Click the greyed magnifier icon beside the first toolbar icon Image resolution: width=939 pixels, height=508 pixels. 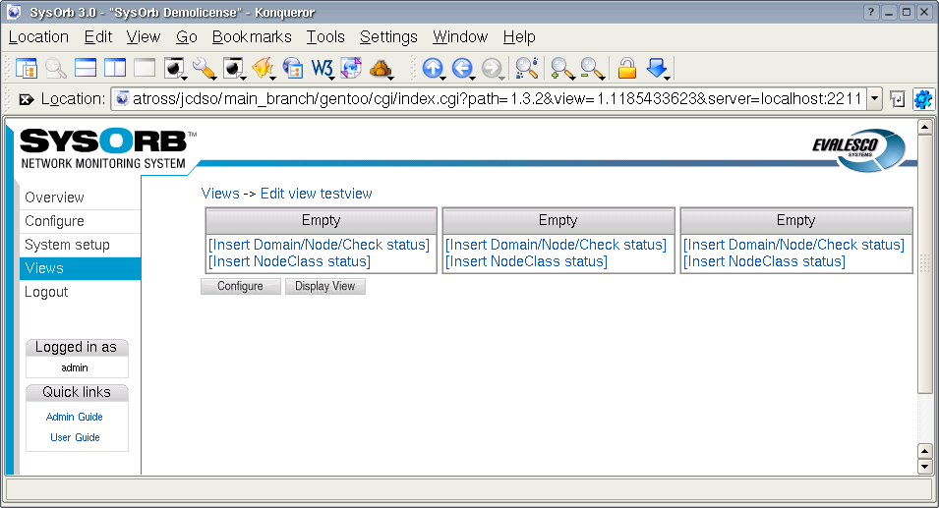[56, 68]
